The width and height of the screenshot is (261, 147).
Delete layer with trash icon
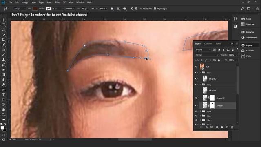point(232,127)
